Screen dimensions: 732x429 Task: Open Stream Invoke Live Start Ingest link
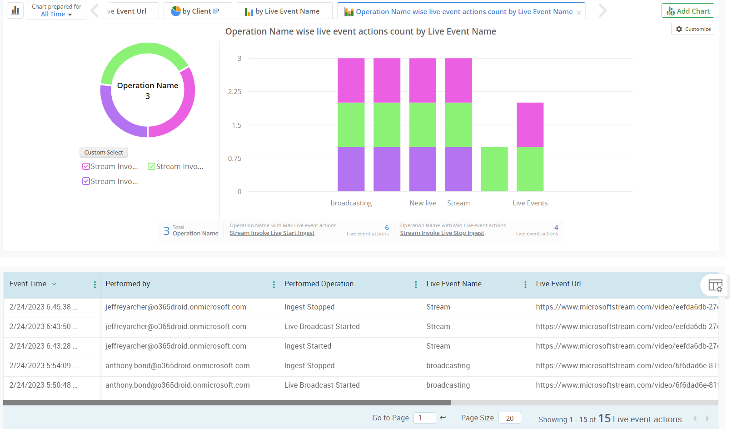272,233
